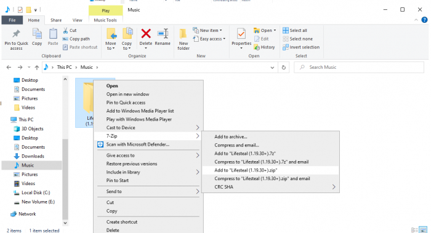Switch to the View tab
Screen dimensions: 431x233
77,20
